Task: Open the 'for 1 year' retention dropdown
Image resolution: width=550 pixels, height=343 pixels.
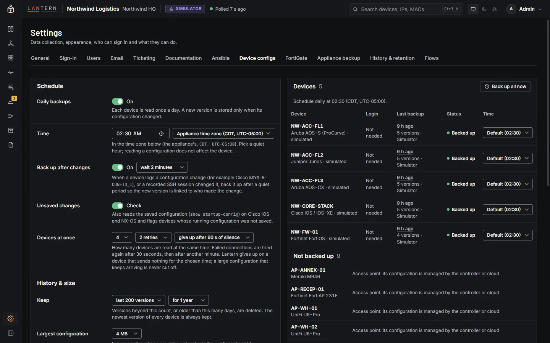Action: coord(189,300)
